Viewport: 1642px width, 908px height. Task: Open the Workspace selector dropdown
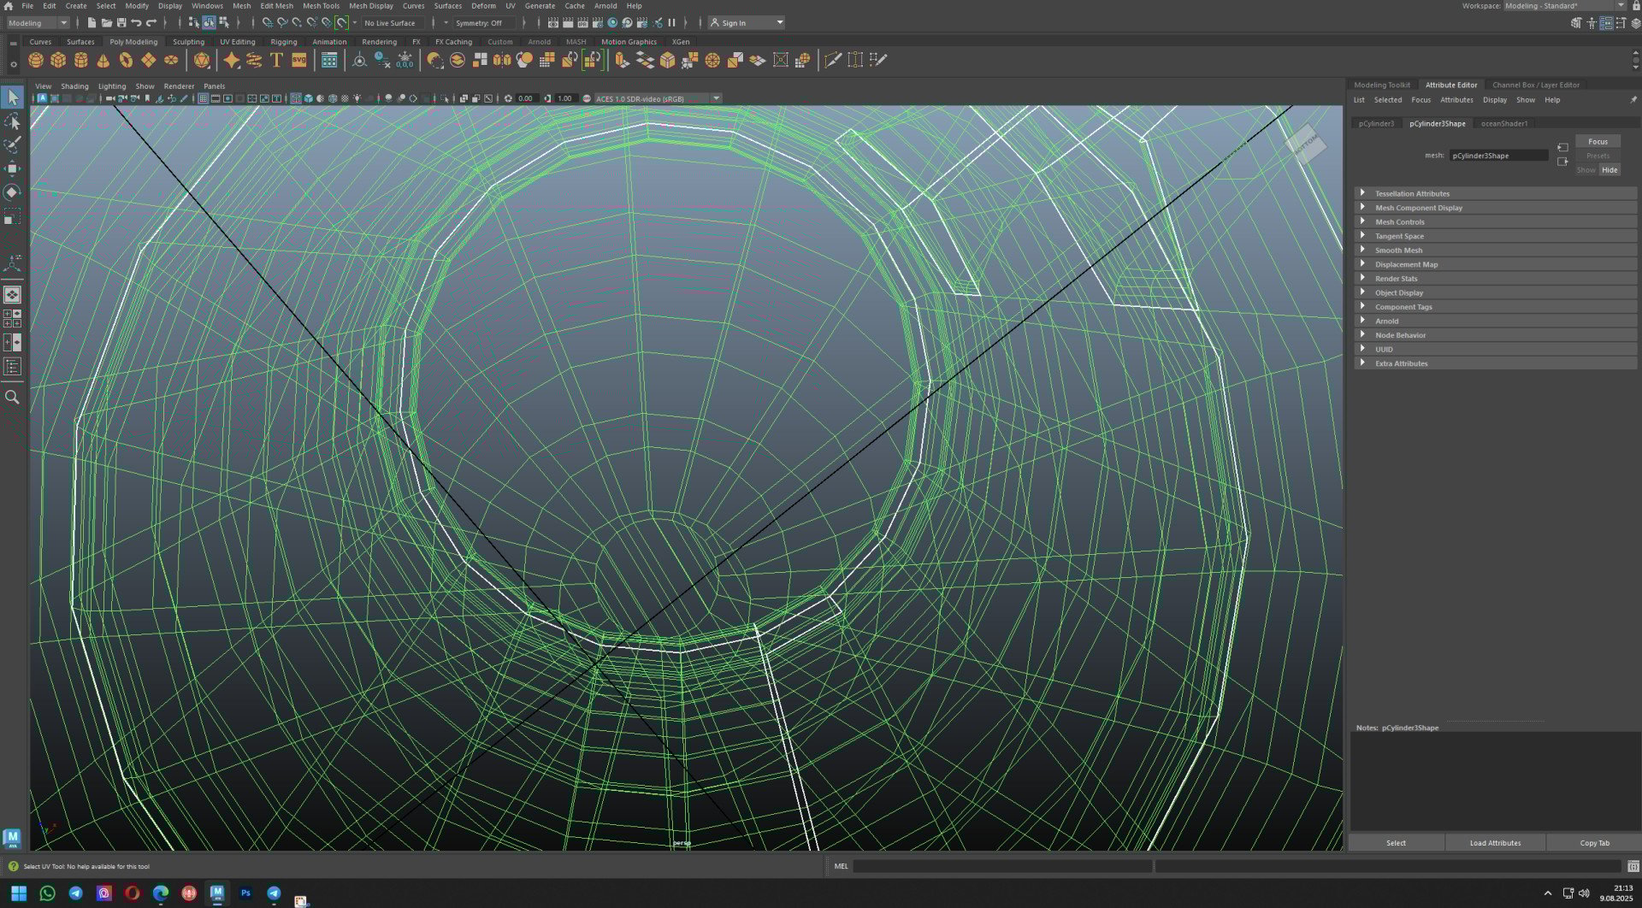1564,6
